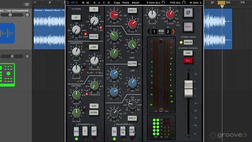The width and height of the screenshot is (252, 142).
Task: Click the blue audio track icon in DAW
Action: 7,33
